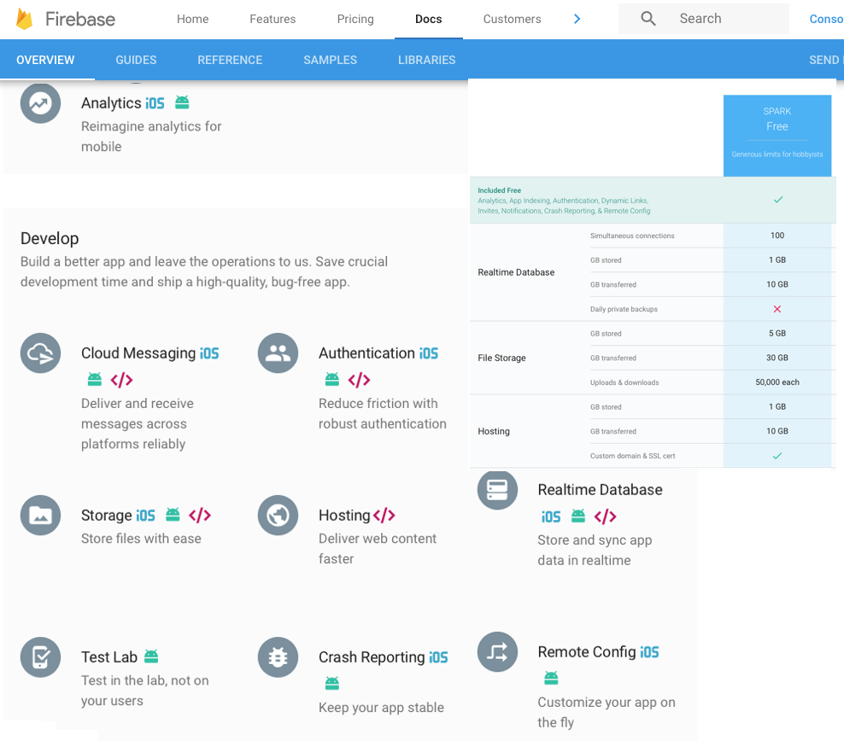Click the Hosting globe icon
844x741 pixels.
278,516
